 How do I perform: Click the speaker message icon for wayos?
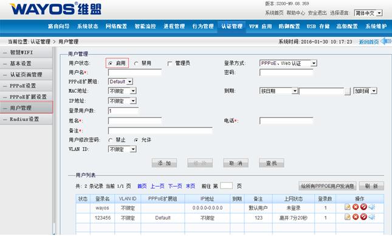[x=372, y=207]
